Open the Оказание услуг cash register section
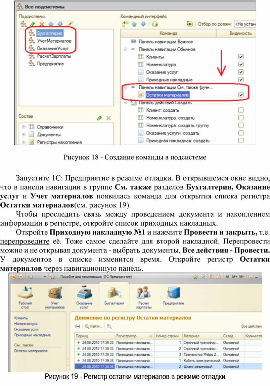Image resolution: width=270 pixels, height=386 pixels. point(84,295)
